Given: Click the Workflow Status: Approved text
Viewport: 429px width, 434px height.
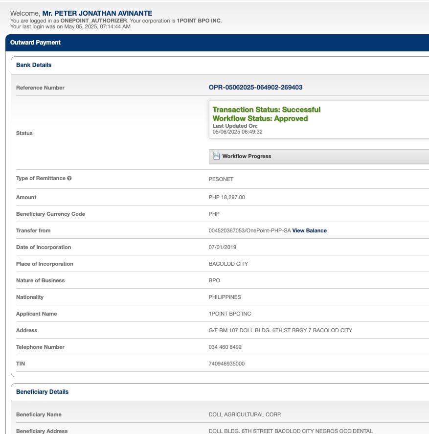Looking at the screenshot, I should click(x=260, y=118).
